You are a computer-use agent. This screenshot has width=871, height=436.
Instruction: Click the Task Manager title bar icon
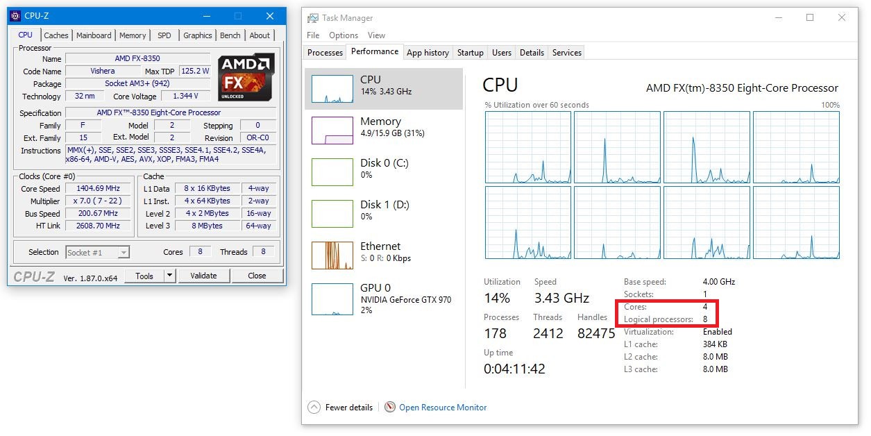314,18
